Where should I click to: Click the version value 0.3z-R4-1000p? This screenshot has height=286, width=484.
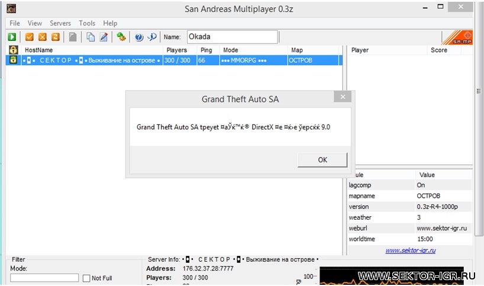coord(437,207)
